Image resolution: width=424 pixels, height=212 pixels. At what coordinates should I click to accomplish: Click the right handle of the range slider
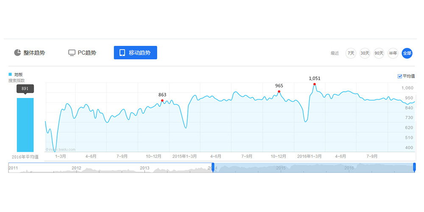point(414,167)
